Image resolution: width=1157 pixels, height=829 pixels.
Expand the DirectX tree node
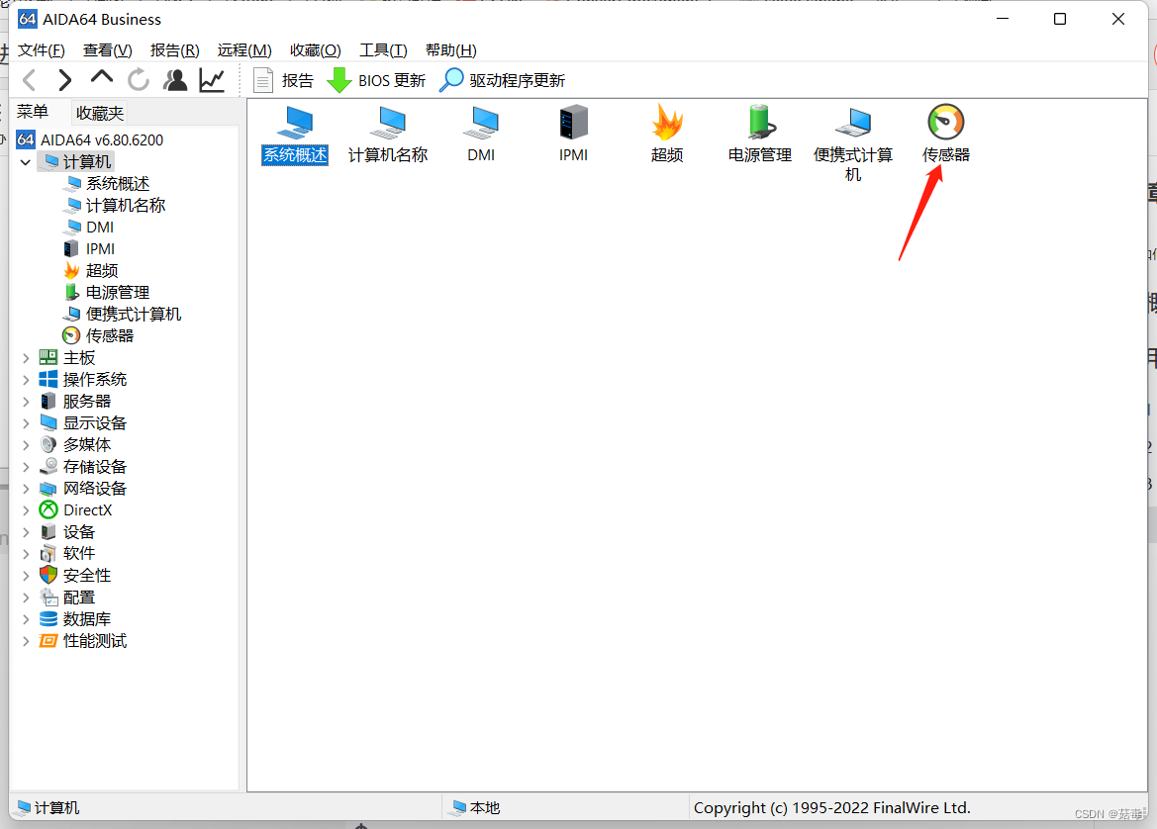click(x=26, y=510)
